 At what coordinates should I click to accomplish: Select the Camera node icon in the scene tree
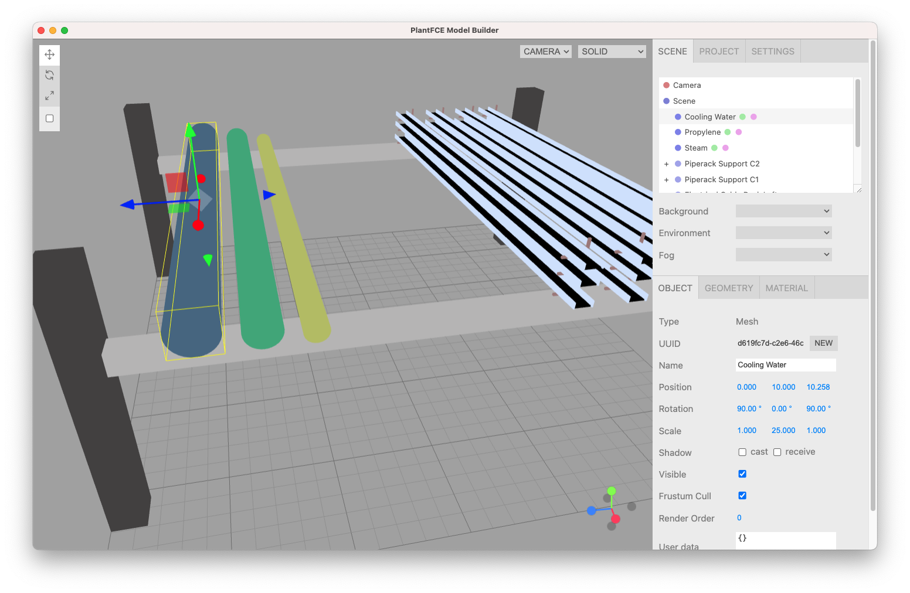(667, 85)
